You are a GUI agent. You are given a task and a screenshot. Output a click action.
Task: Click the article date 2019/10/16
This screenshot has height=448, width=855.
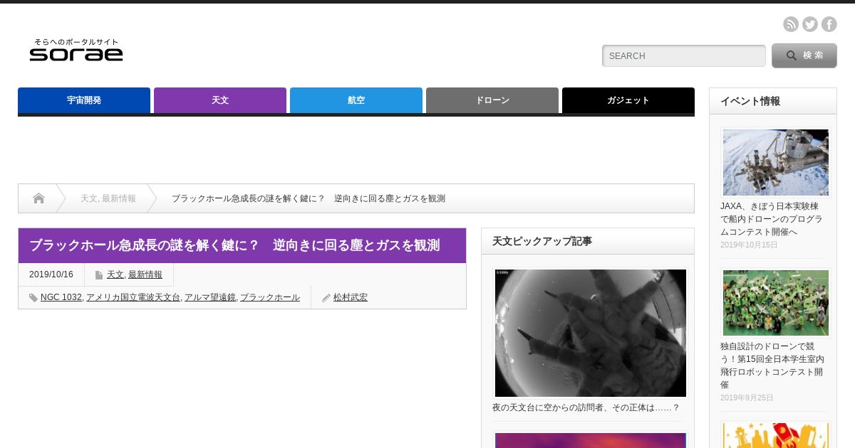pos(51,274)
